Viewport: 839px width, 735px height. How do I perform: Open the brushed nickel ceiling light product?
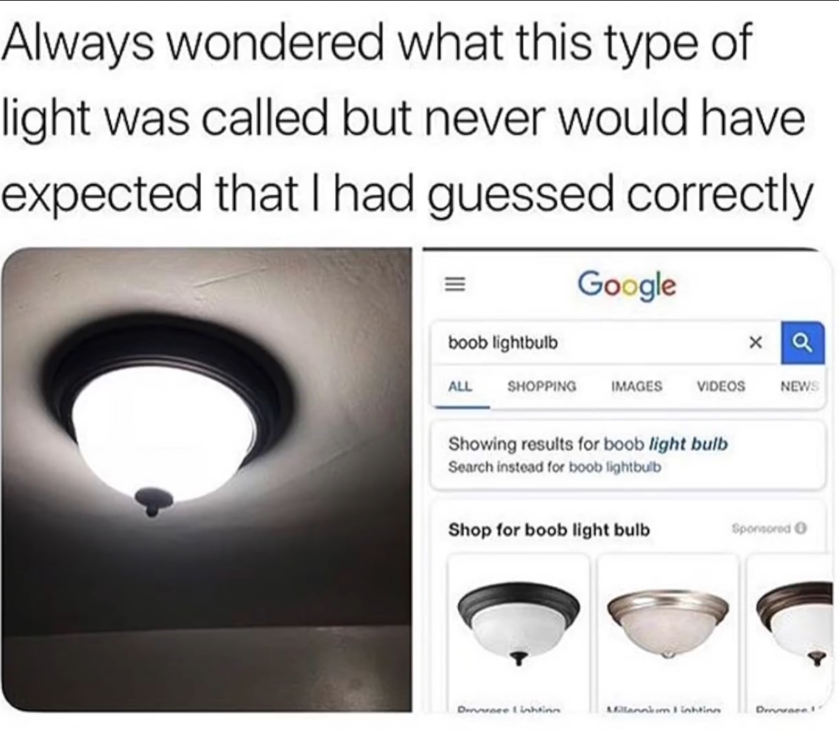coord(668,634)
